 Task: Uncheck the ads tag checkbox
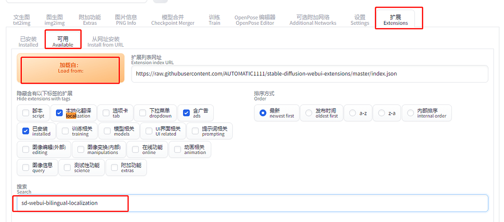[x=187, y=113]
